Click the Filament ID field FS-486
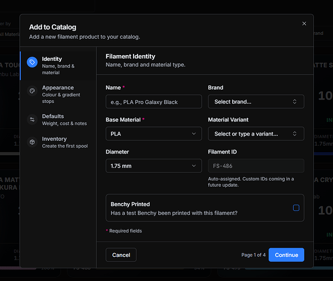 (x=256, y=166)
